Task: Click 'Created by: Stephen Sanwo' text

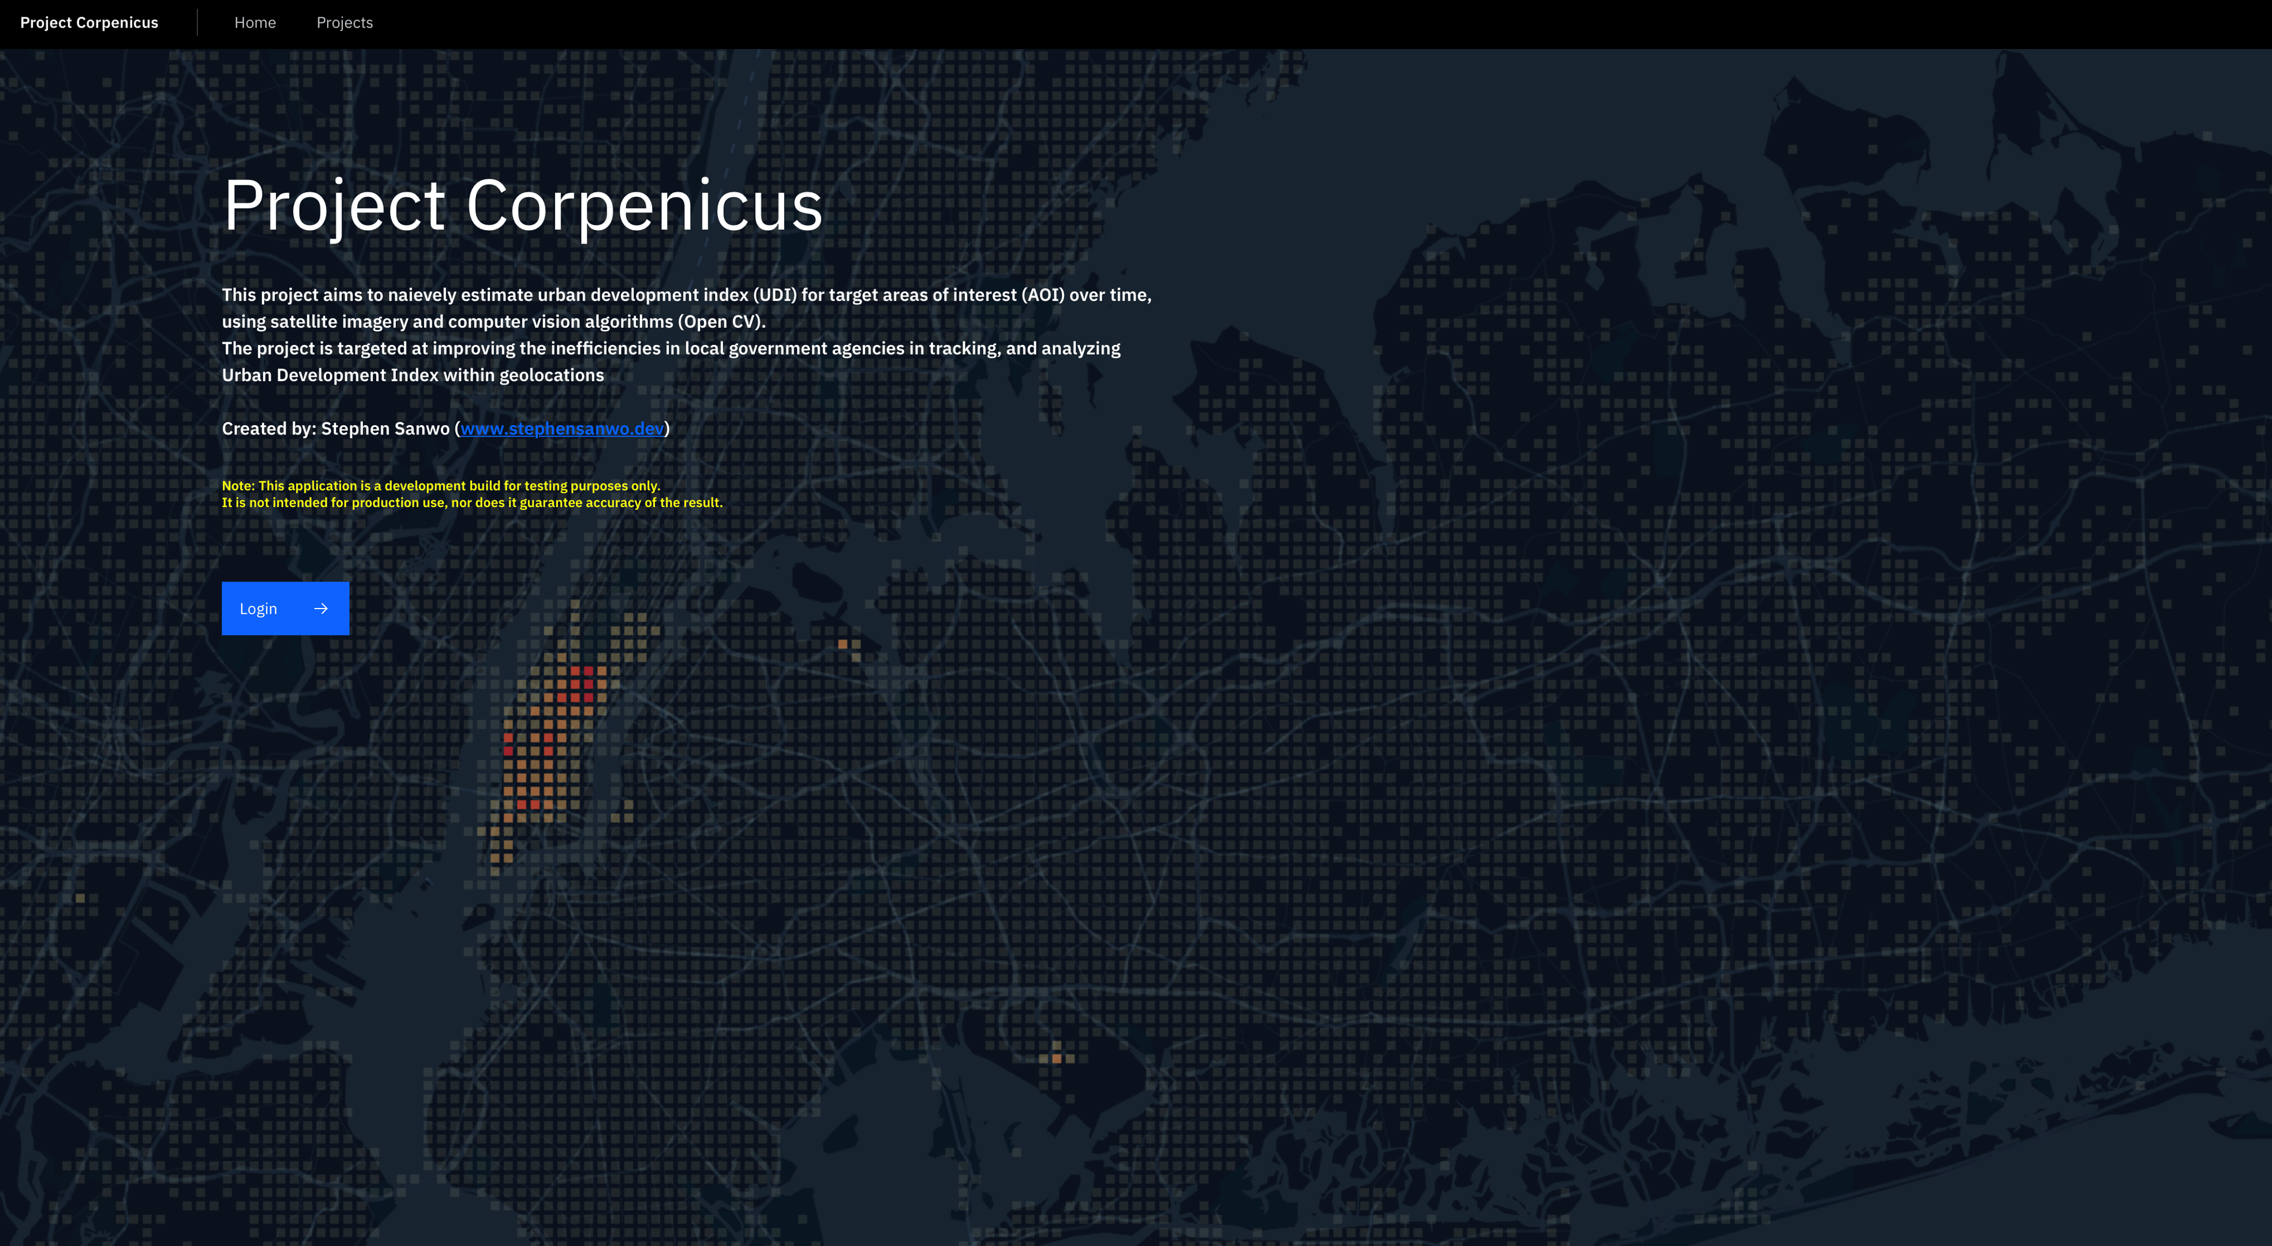Action: pyautogui.click(x=336, y=429)
